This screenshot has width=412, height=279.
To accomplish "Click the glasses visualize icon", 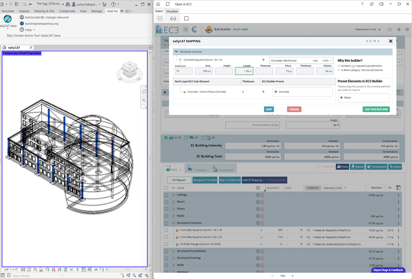I will pyautogui.click(x=173, y=19).
